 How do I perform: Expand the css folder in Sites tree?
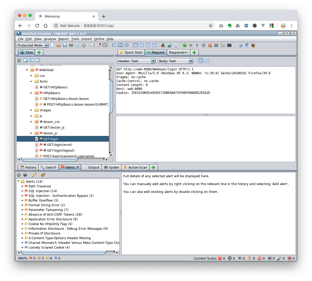(31, 76)
